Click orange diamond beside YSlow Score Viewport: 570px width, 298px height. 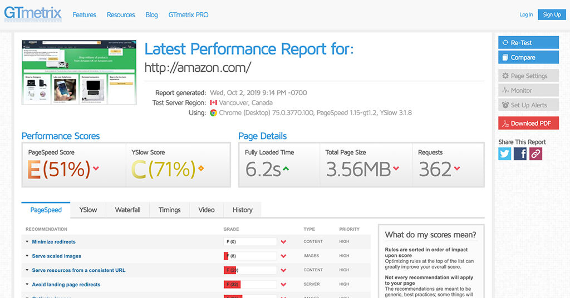(200, 168)
